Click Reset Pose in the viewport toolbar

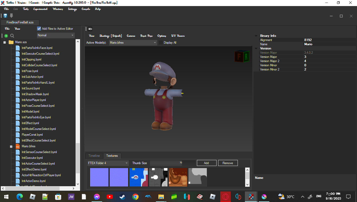click(146, 36)
